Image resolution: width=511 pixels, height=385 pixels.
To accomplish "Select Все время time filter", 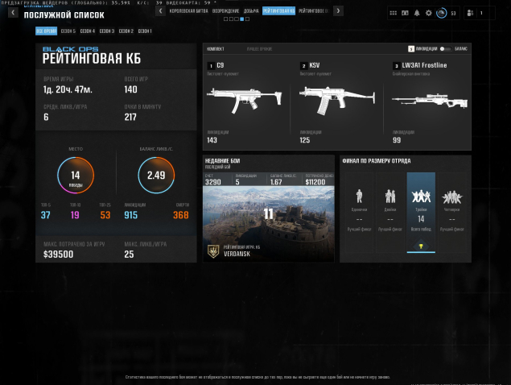I will coord(47,31).
